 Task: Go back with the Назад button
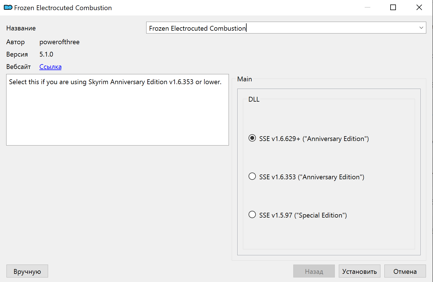314,271
